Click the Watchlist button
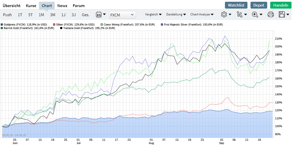The width and height of the screenshot is (293, 146). pos(236,5)
